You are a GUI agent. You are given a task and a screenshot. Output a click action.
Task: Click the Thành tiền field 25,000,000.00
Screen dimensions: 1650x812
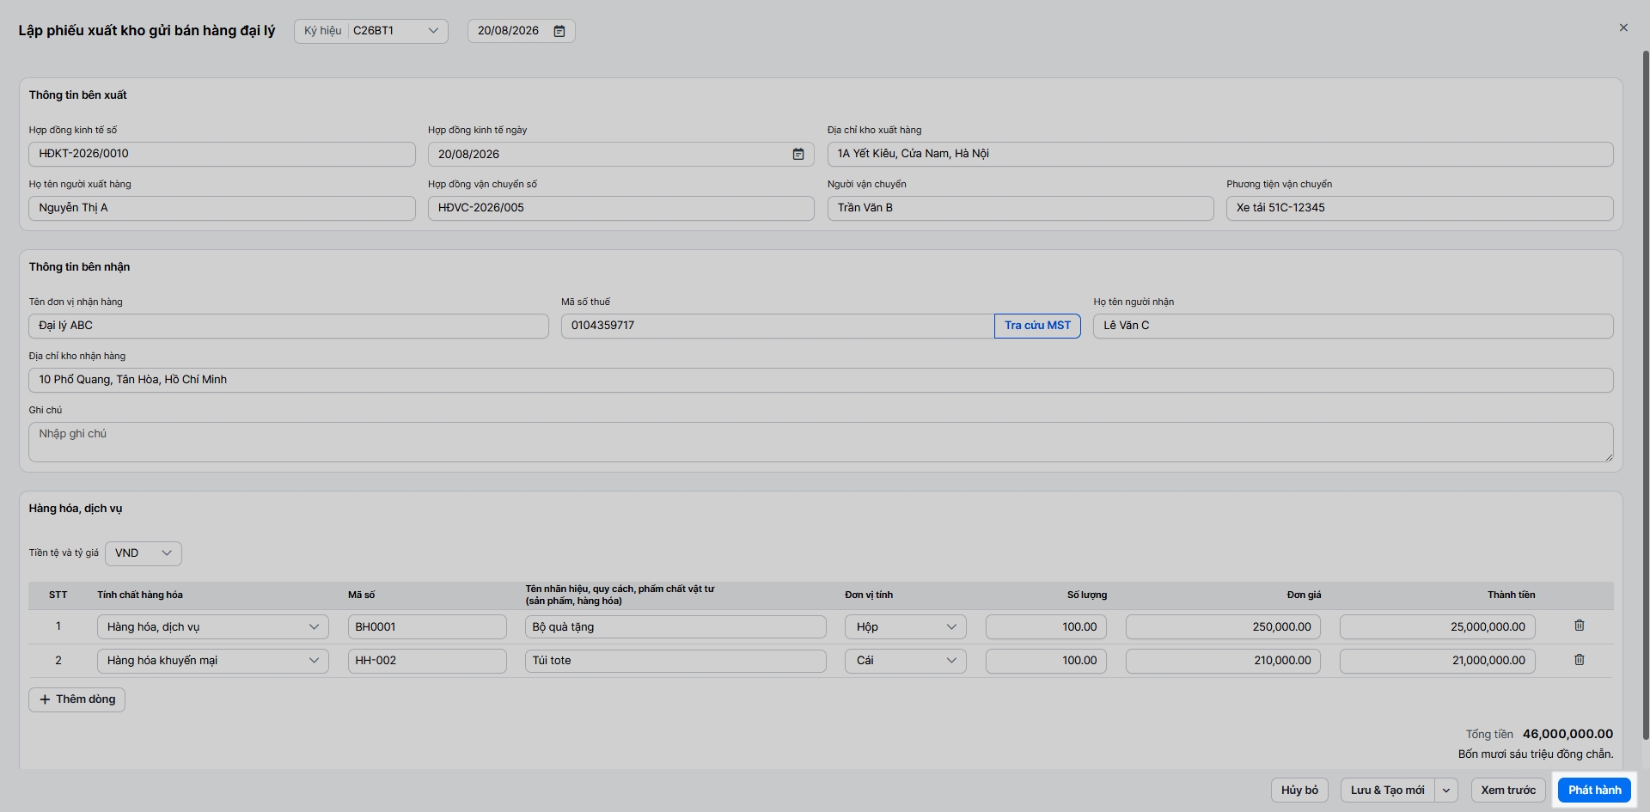pos(1438,627)
